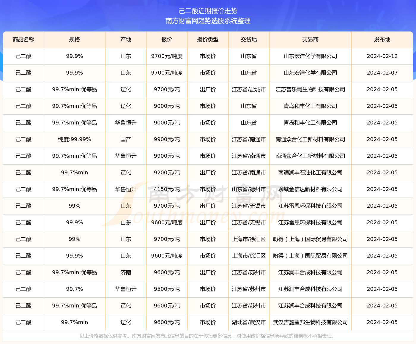Click 上海市/徐汇区 in the 99.9% row
The width and height of the screenshot is (416, 344).
click(x=249, y=256)
